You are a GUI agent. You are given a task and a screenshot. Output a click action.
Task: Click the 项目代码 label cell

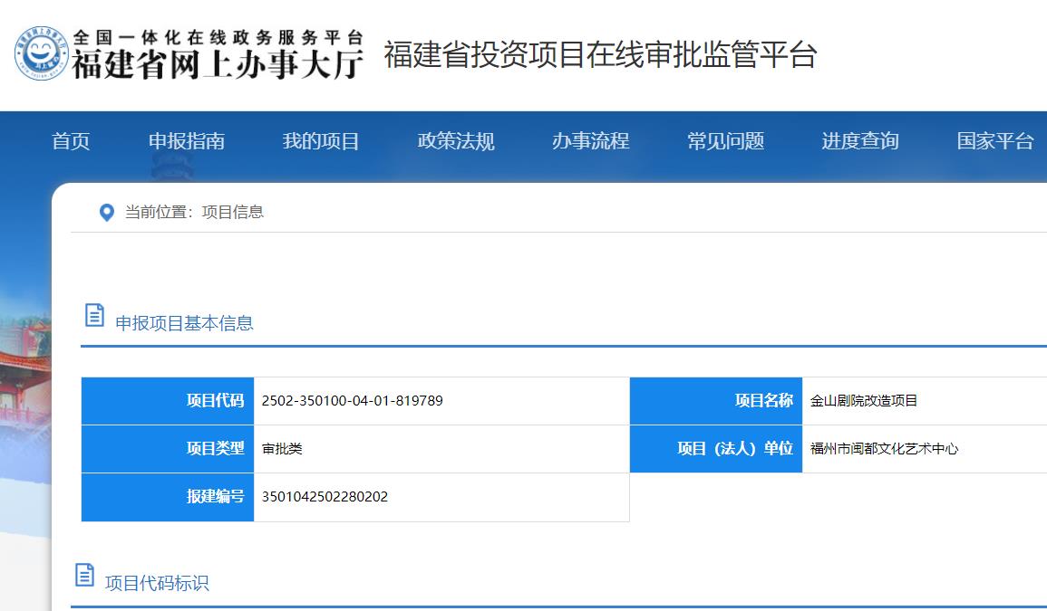(168, 401)
